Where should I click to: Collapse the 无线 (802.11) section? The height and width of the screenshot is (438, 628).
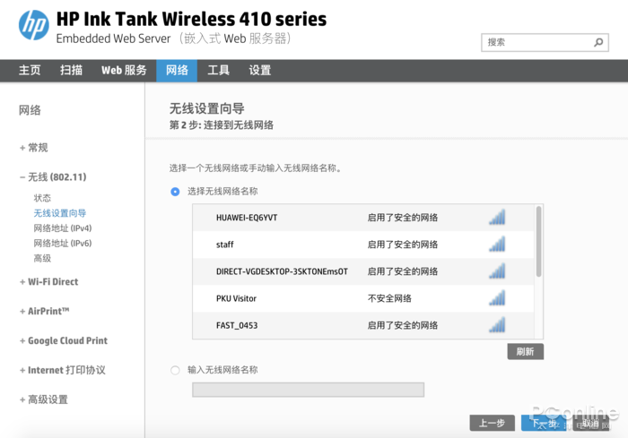(x=53, y=176)
